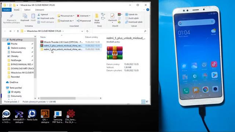Open OneDrive in the navigation pane
Image resolution: width=235 pixels, height=132 pixels.
[x=14, y=82]
